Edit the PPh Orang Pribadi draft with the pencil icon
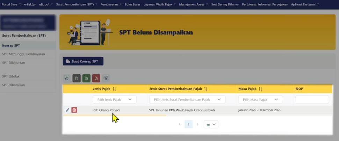339x141 pixels. [x=67, y=110]
